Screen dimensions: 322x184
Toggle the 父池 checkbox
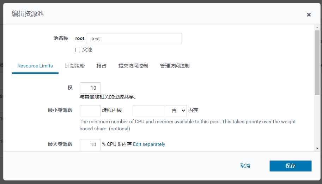tap(78, 50)
